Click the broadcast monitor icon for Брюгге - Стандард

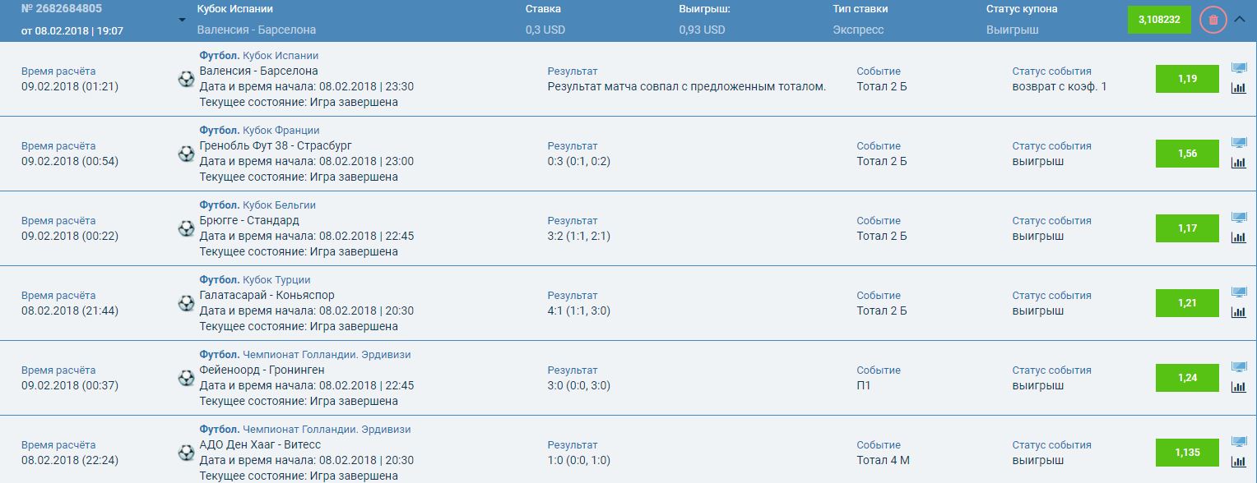pyautogui.click(x=1240, y=218)
